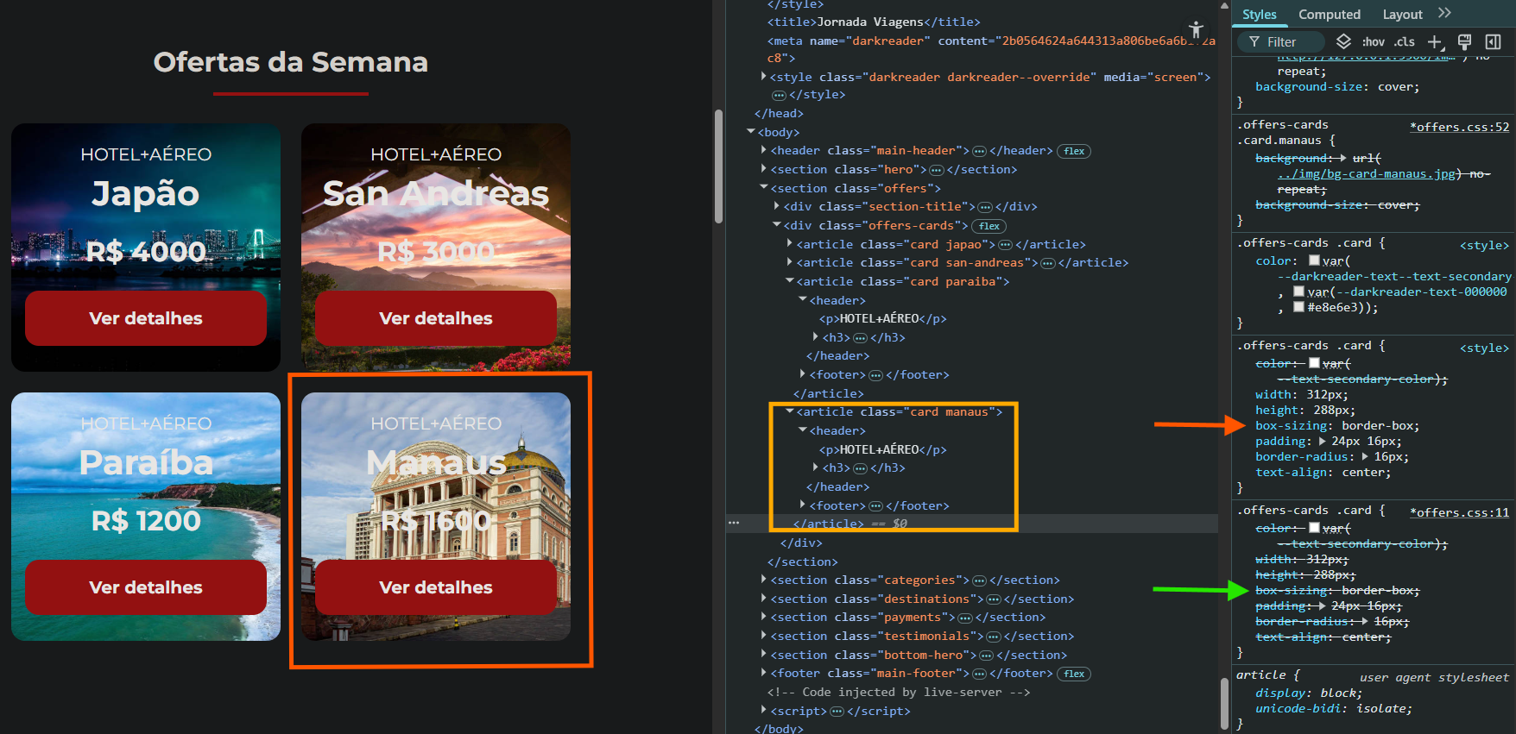Viewport: 1516px width, 734px height.
Task: Expand the header main-header node
Action: [764, 150]
